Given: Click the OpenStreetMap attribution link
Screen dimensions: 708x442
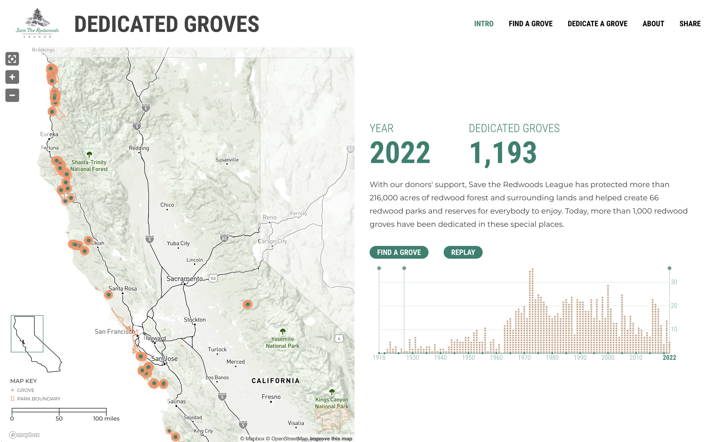Looking at the screenshot, I should click(287, 438).
